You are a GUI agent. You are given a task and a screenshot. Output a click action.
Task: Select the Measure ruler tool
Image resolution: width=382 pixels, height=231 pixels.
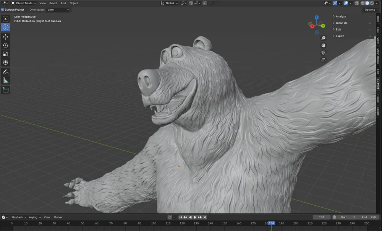pyautogui.click(x=5, y=80)
